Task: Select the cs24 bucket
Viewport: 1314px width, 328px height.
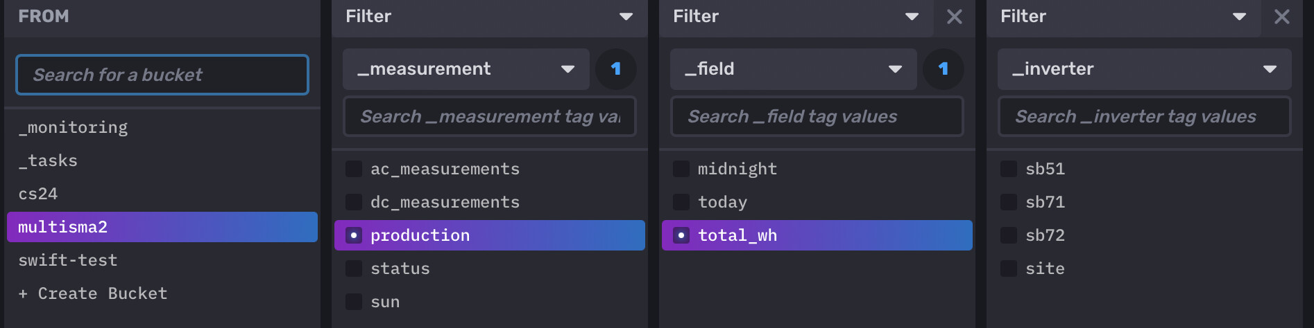Action: click(38, 194)
